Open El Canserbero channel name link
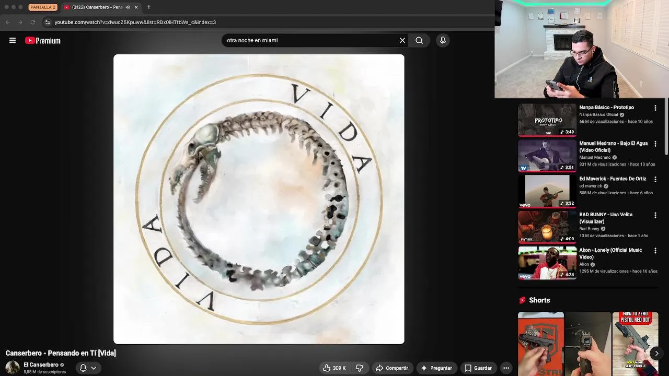 (41, 365)
